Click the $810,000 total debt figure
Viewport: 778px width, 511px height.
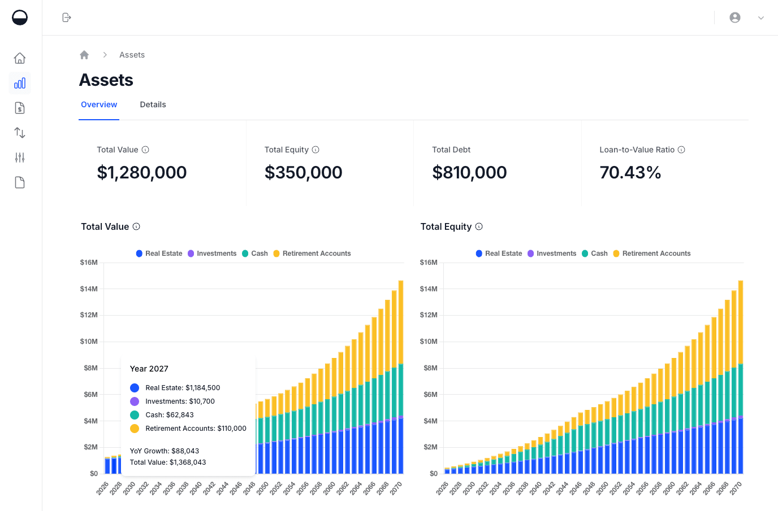click(469, 172)
